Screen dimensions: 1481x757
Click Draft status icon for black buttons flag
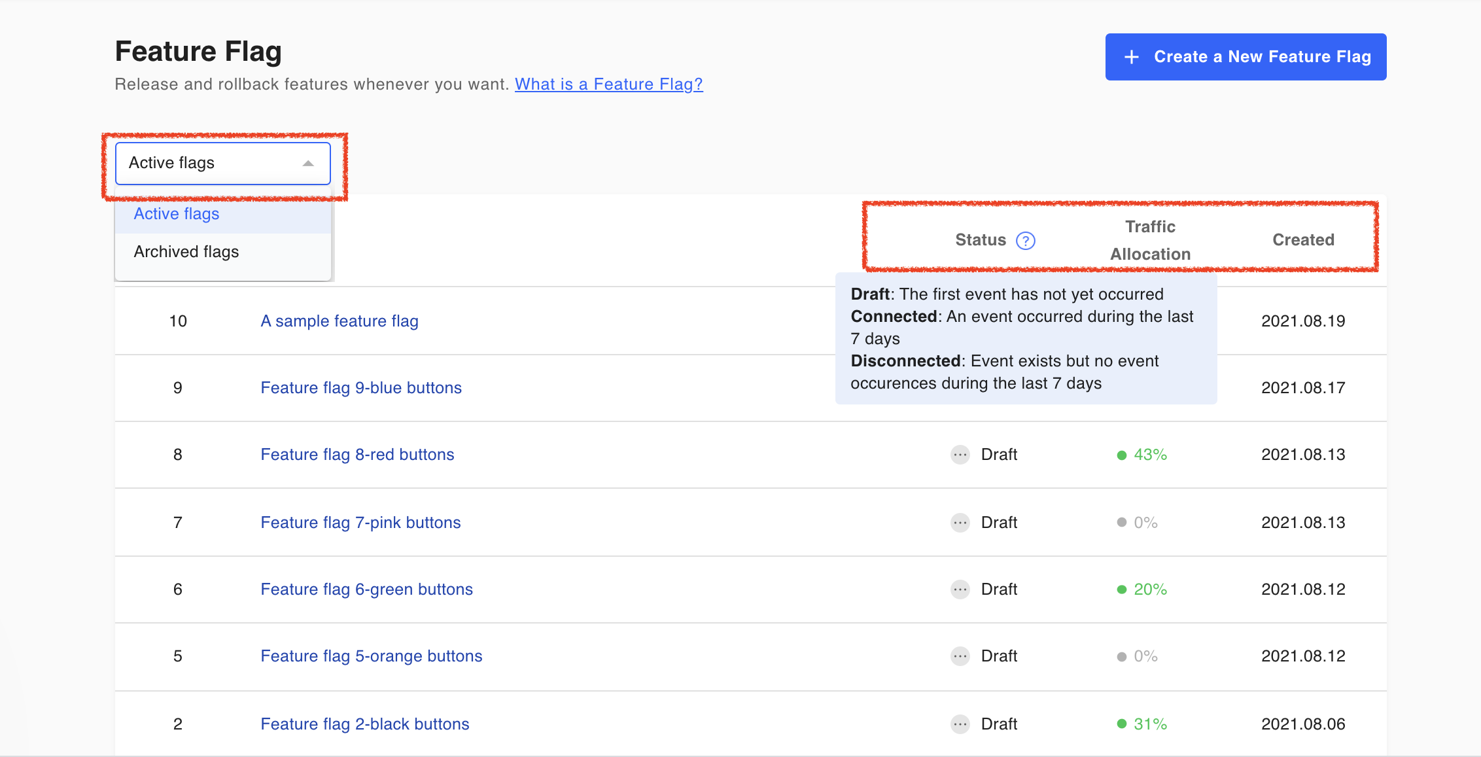click(960, 724)
